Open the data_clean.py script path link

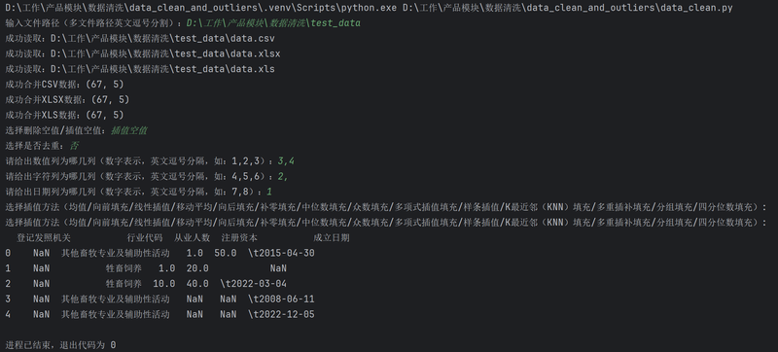(568, 8)
